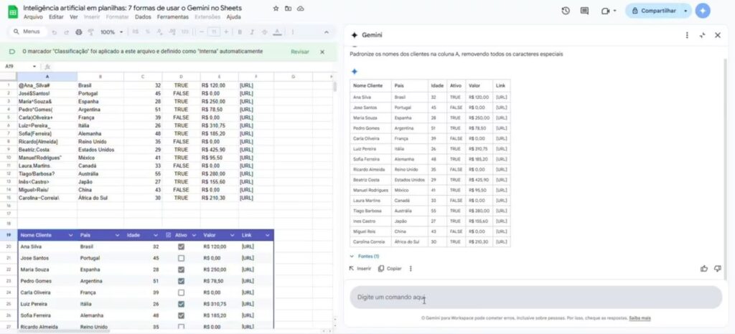Toggle Ativo checkbox for Luiz Pereira
The width and height of the screenshot is (735, 334).
pos(182,304)
